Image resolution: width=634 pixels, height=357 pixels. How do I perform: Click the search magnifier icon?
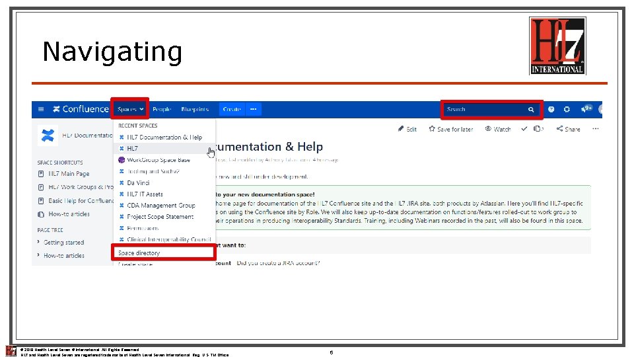(531, 109)
